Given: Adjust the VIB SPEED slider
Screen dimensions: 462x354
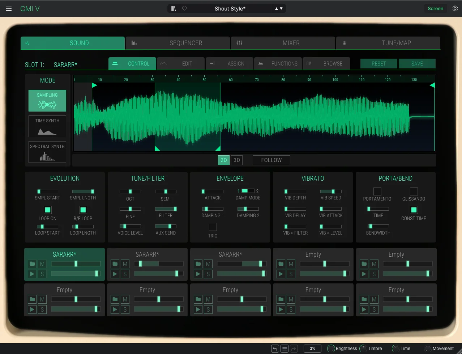Looking at the screenshot, I should (x=331, y=191).
